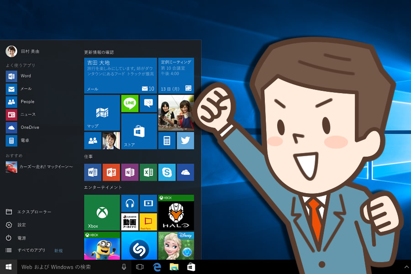Open the ストア tile
This screenshot has height=274, width=411.
click(x=139, y=132)
